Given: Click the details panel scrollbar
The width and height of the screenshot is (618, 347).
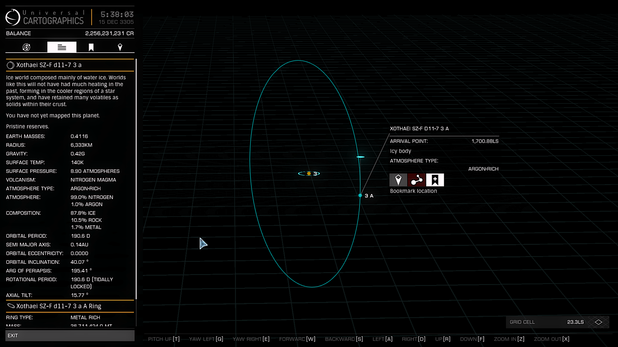Looking at the screenshot, I should click(136, 179).
